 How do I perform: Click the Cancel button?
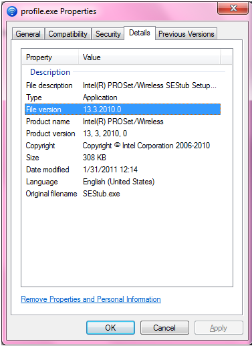coord(164,327)
